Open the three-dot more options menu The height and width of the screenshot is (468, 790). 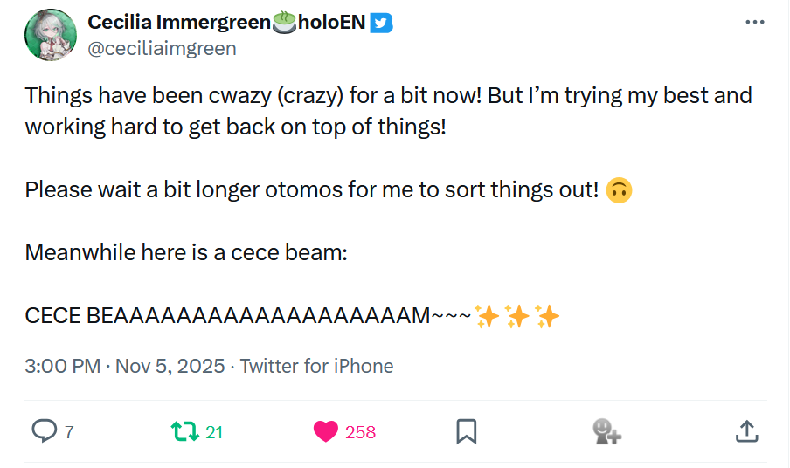(x=754, y=23)
